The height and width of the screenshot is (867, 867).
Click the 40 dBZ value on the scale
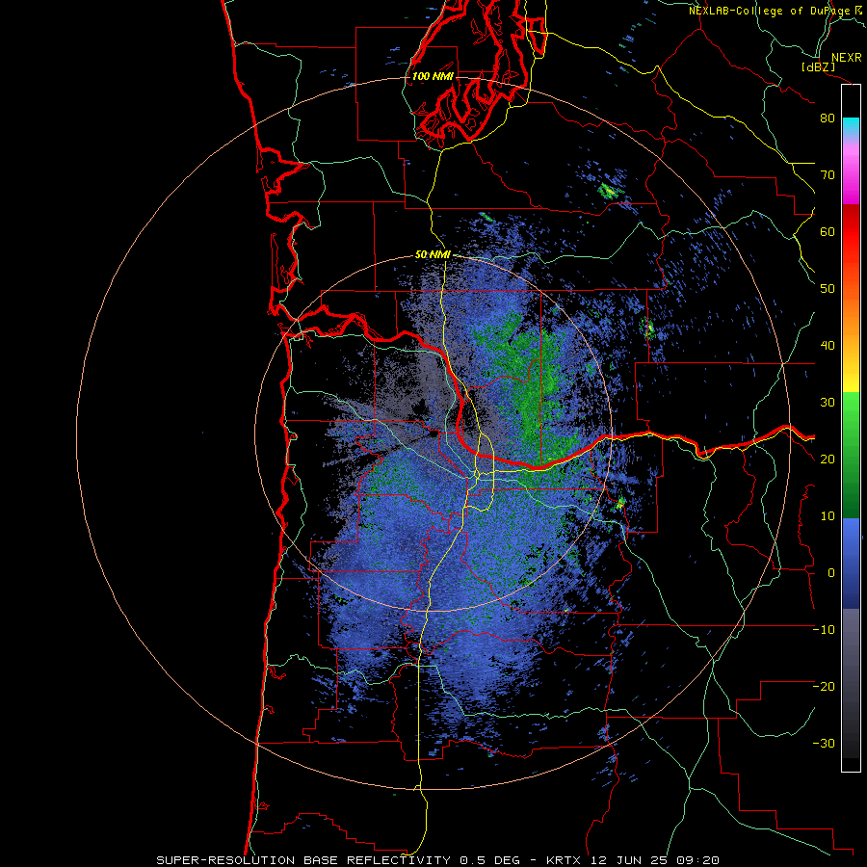828,346
